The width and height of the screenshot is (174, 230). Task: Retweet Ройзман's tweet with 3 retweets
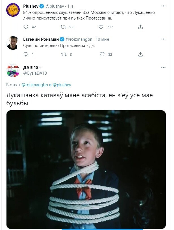64,54
